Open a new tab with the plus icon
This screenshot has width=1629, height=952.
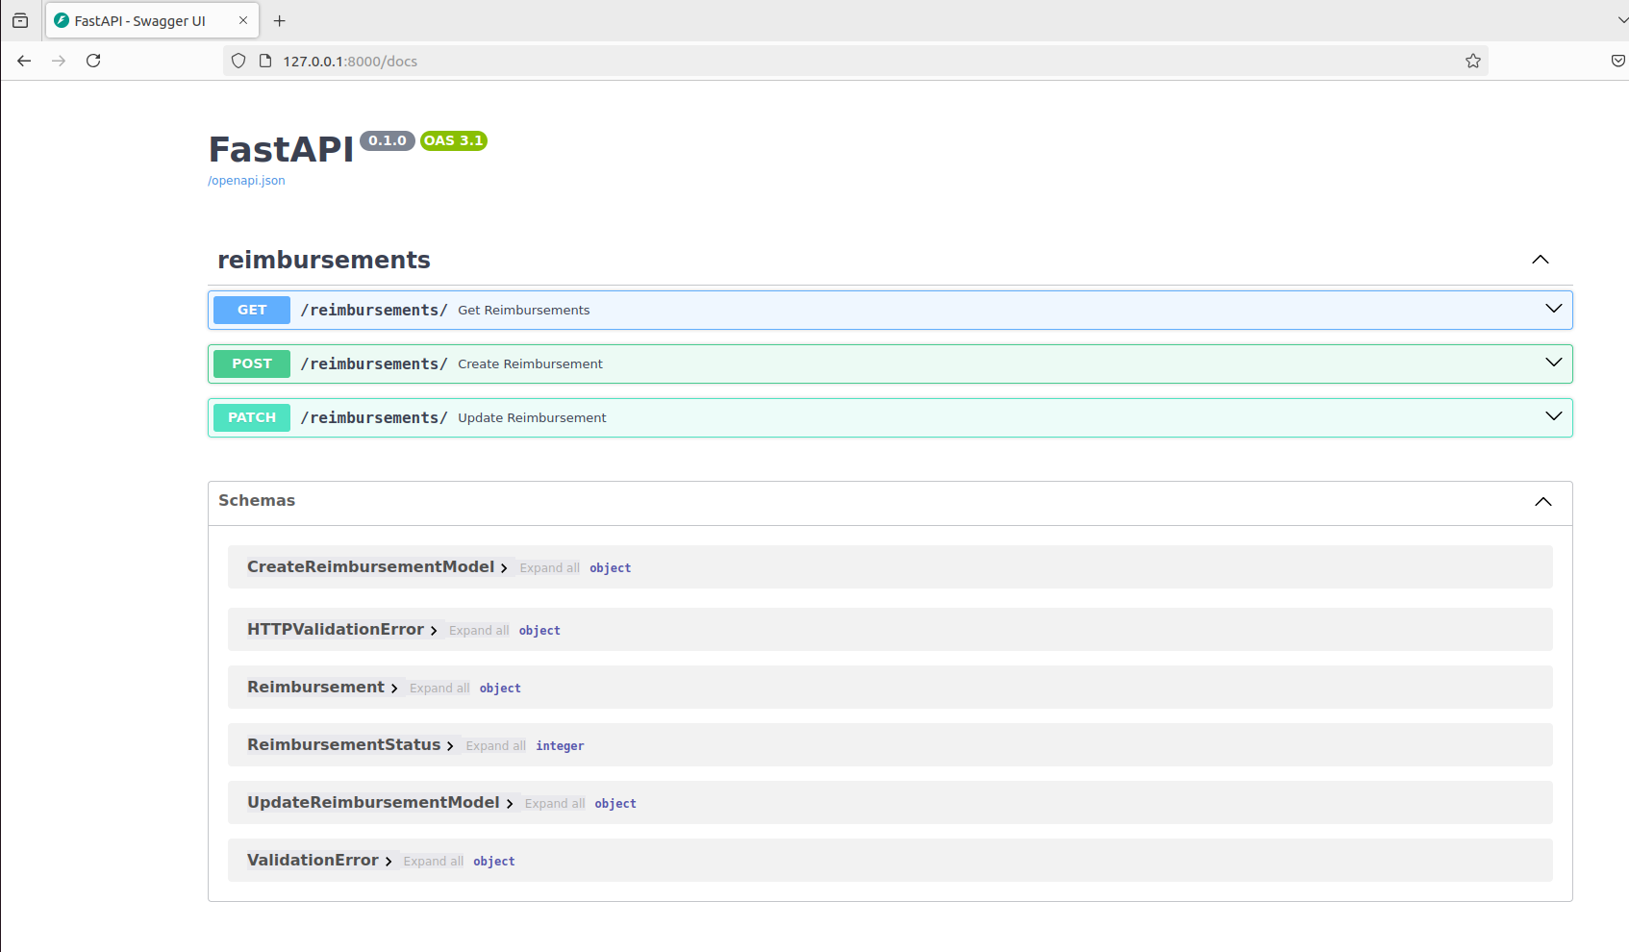tap(280, 21)
